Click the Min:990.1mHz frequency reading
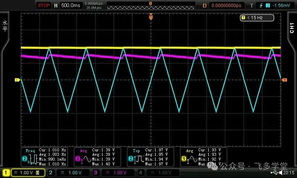 [52, 159]
